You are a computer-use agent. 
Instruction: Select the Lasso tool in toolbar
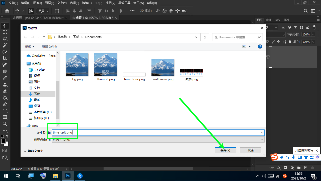coord(5,39)
